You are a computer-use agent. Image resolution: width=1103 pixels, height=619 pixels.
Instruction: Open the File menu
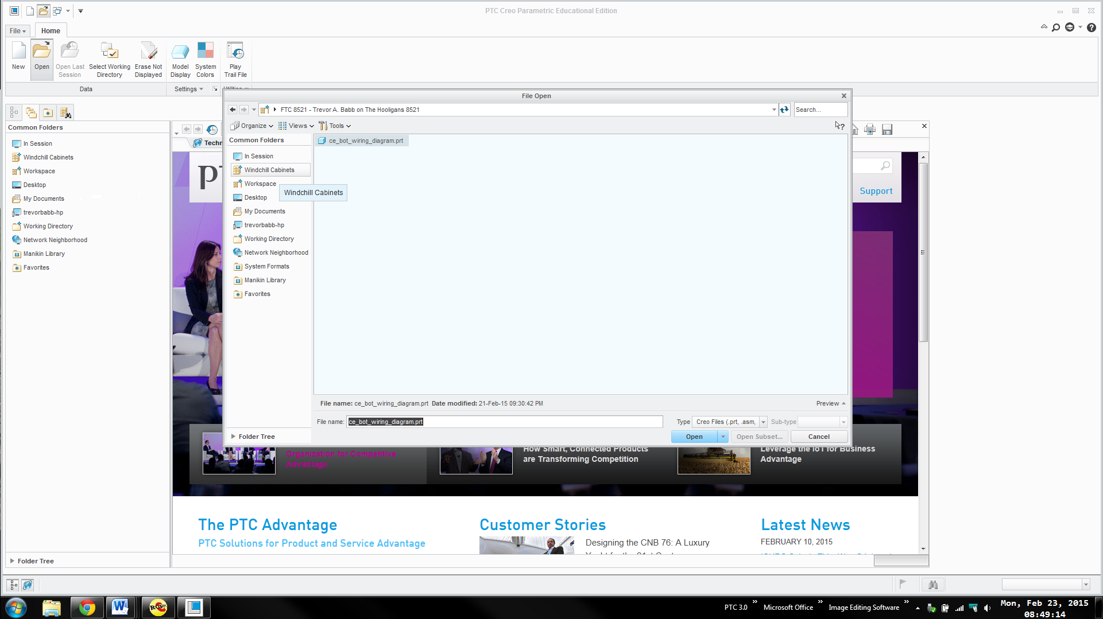click(17, 30)
